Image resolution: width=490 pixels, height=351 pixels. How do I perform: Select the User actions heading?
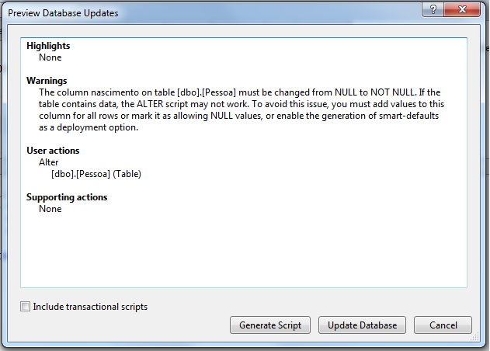(53, 151)
